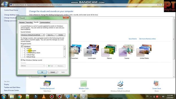Apply the United States theme

144,52
